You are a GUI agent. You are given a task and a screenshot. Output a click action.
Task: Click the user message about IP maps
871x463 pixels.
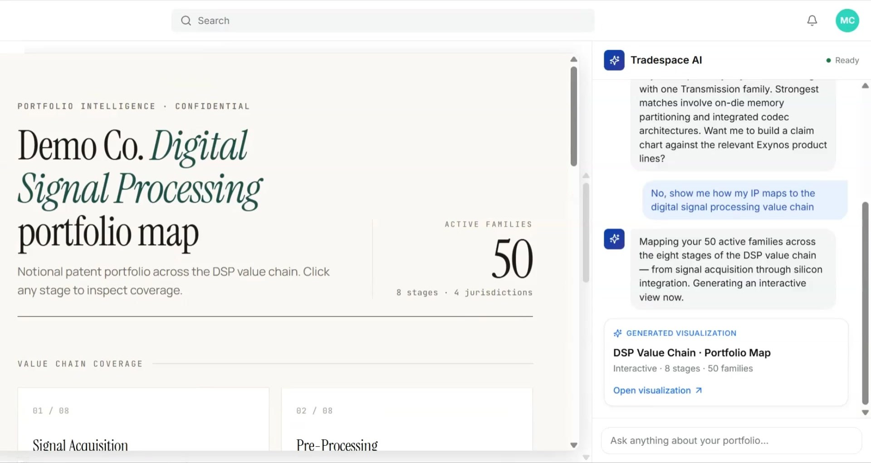tap(744, 200)
